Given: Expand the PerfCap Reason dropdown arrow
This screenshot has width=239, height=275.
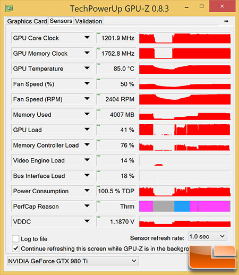Looking at the screenshot, I should (x=87, y=206).
